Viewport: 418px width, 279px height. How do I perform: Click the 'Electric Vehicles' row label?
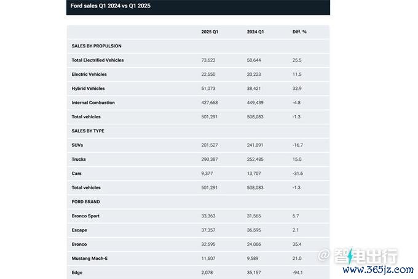pos(89,75)
